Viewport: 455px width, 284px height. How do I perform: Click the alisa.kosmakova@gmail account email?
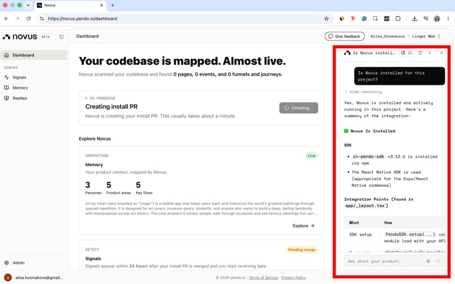(x=39, y=278)
